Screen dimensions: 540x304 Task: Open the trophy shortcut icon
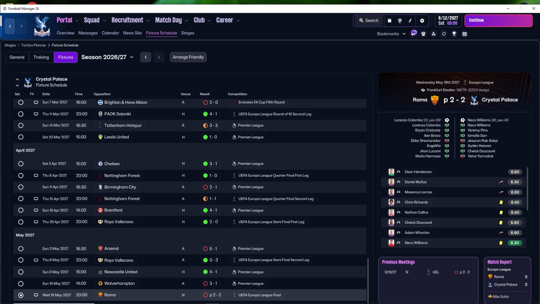pos(454,34)
